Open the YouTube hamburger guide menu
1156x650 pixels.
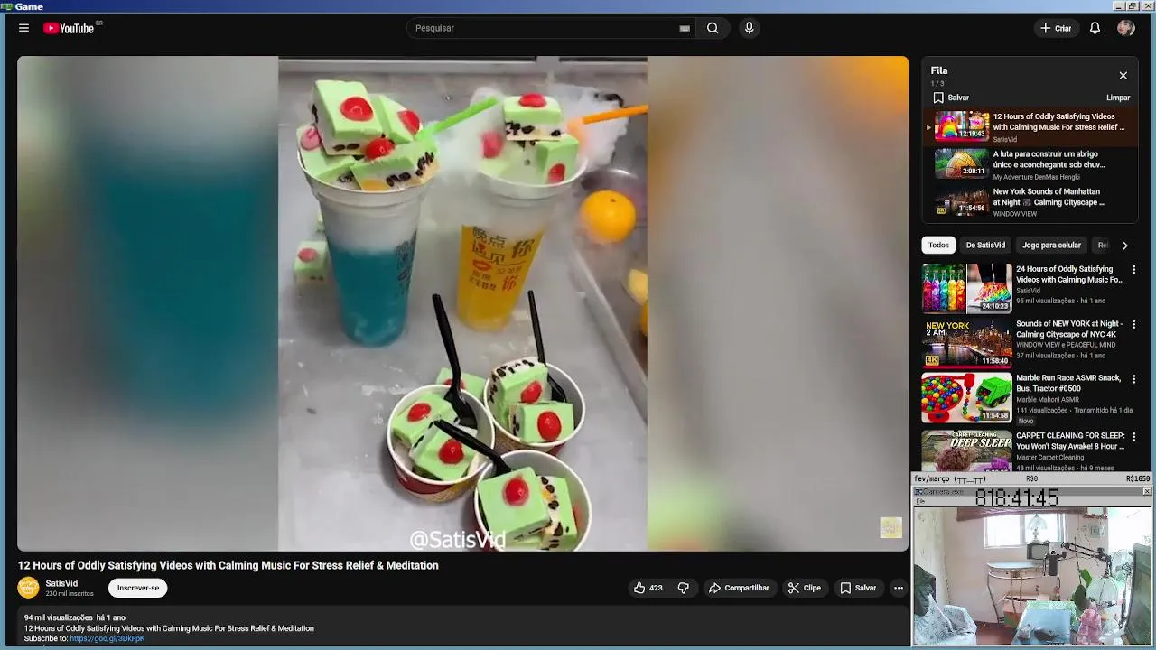(x=23, y=28)
